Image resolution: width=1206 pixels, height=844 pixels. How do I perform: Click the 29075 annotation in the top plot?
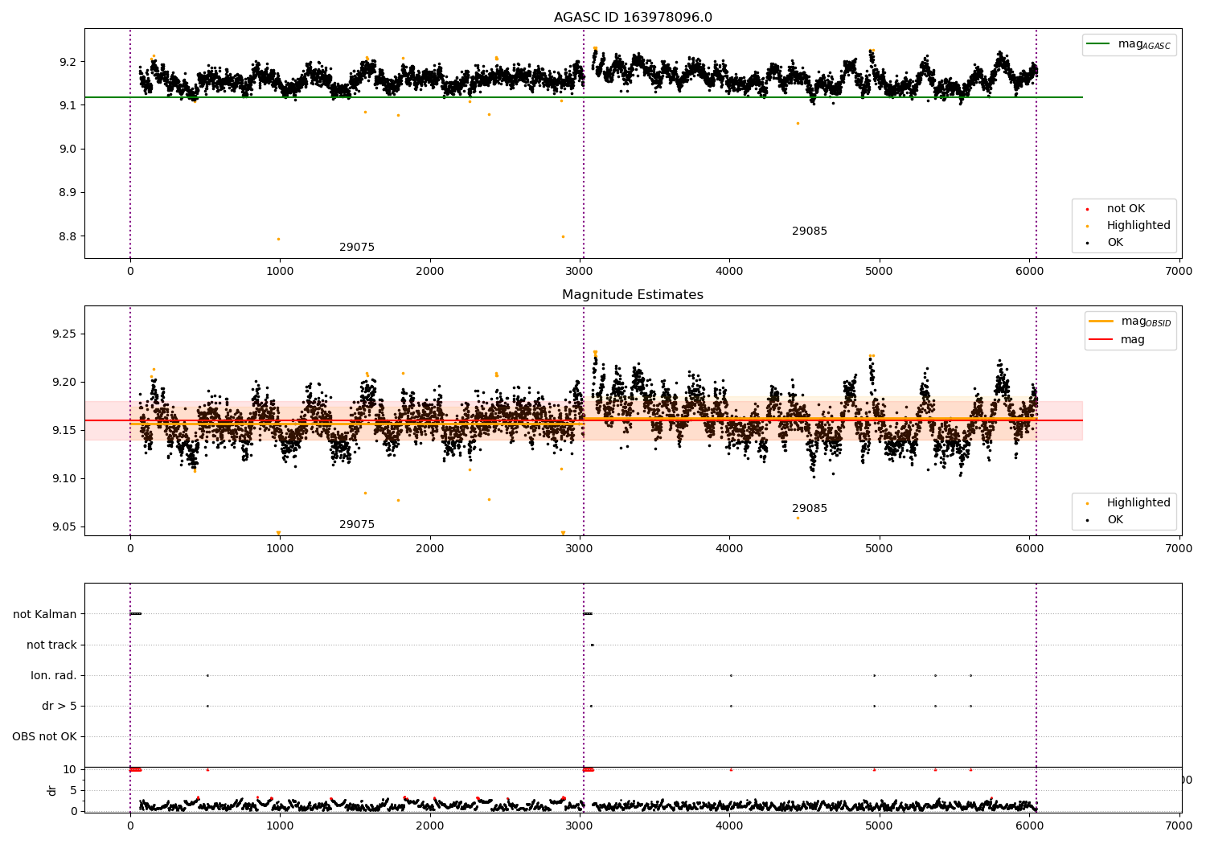tap(357, 248)
